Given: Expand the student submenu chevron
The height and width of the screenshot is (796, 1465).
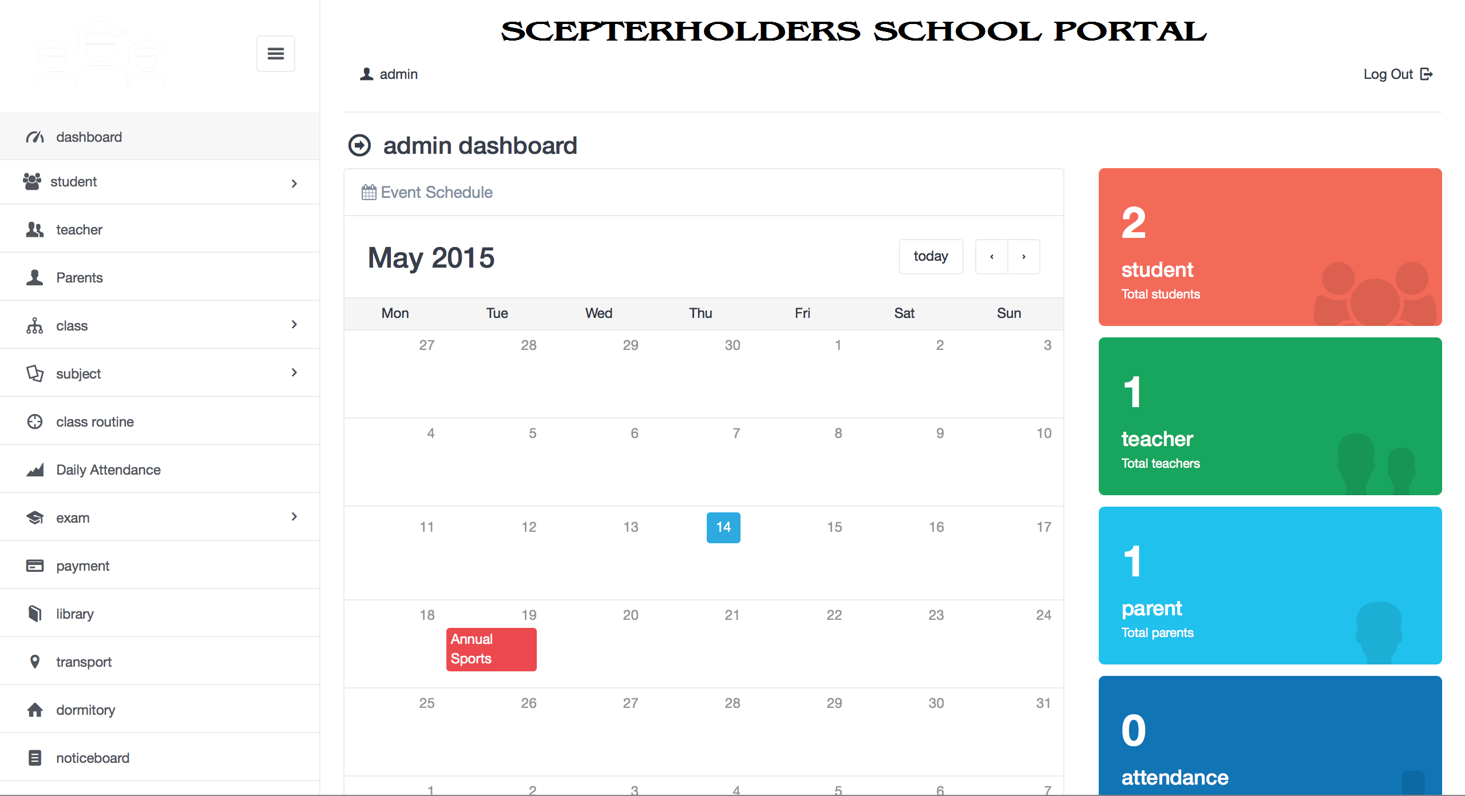Looking at the screenshot, I should (x=294, y=183).
